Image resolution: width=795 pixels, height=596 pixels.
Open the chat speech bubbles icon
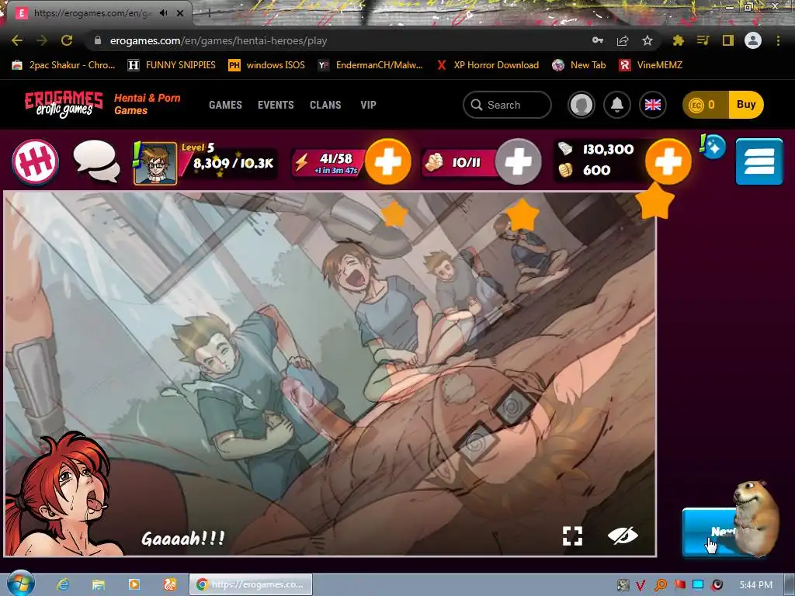[x=96, y=161]
